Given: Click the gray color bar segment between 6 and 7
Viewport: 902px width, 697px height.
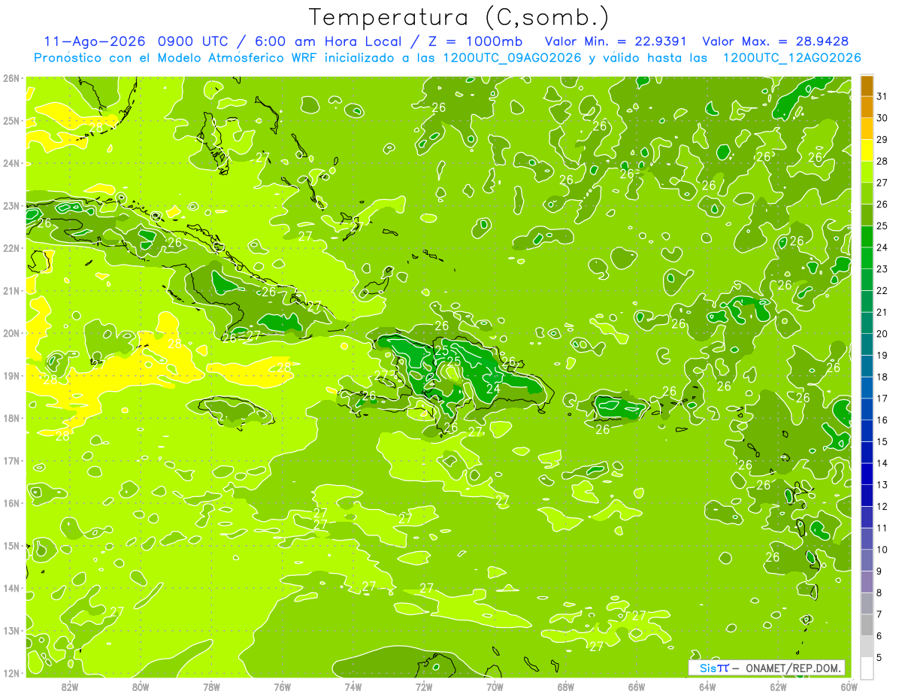Looking at the screenshot, I should coord(866,624).
